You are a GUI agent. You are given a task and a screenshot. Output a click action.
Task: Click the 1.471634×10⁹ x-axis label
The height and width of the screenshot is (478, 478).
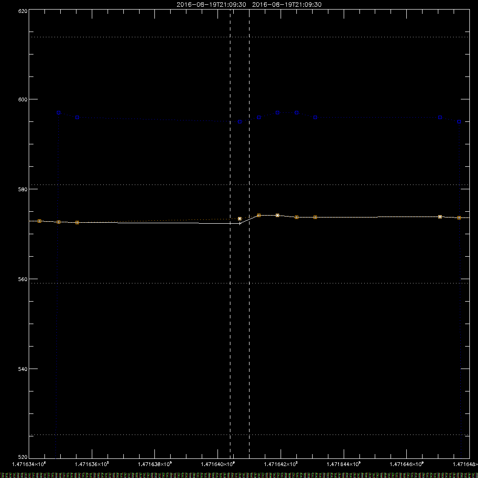[x=29, y=464]
